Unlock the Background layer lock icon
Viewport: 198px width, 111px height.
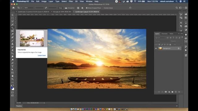179,48
